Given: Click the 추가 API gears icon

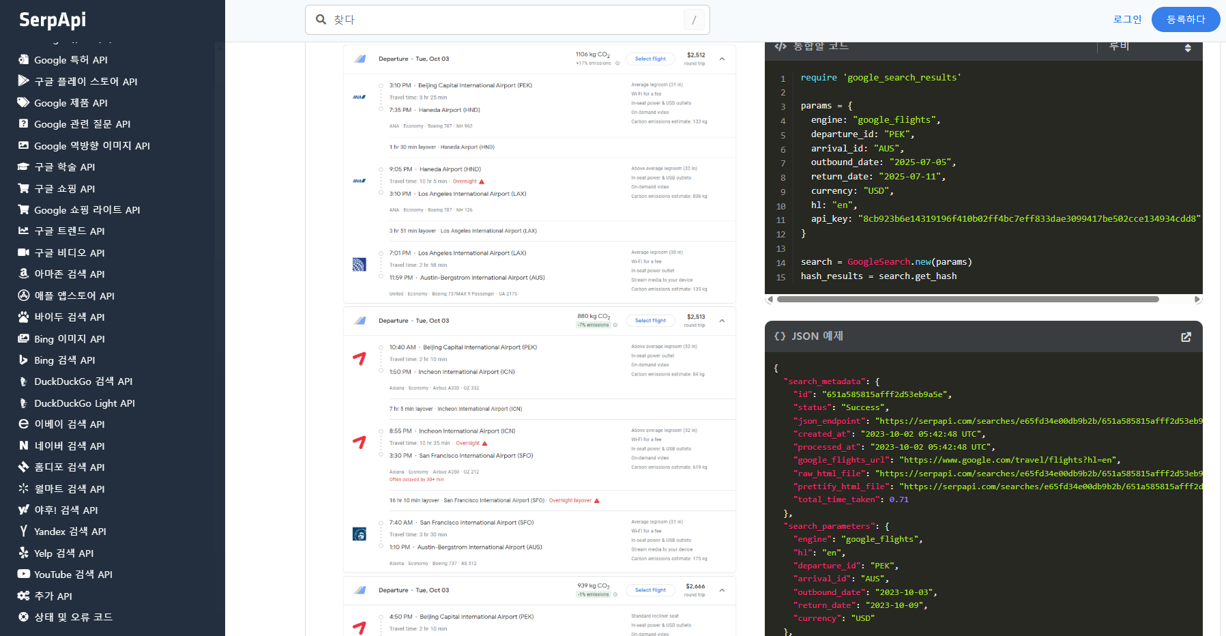Looking at the screenshot, I should [x=23, y=596].
